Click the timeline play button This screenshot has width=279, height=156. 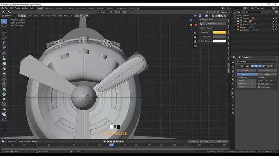pyautogui.click(x=117, y=142)
